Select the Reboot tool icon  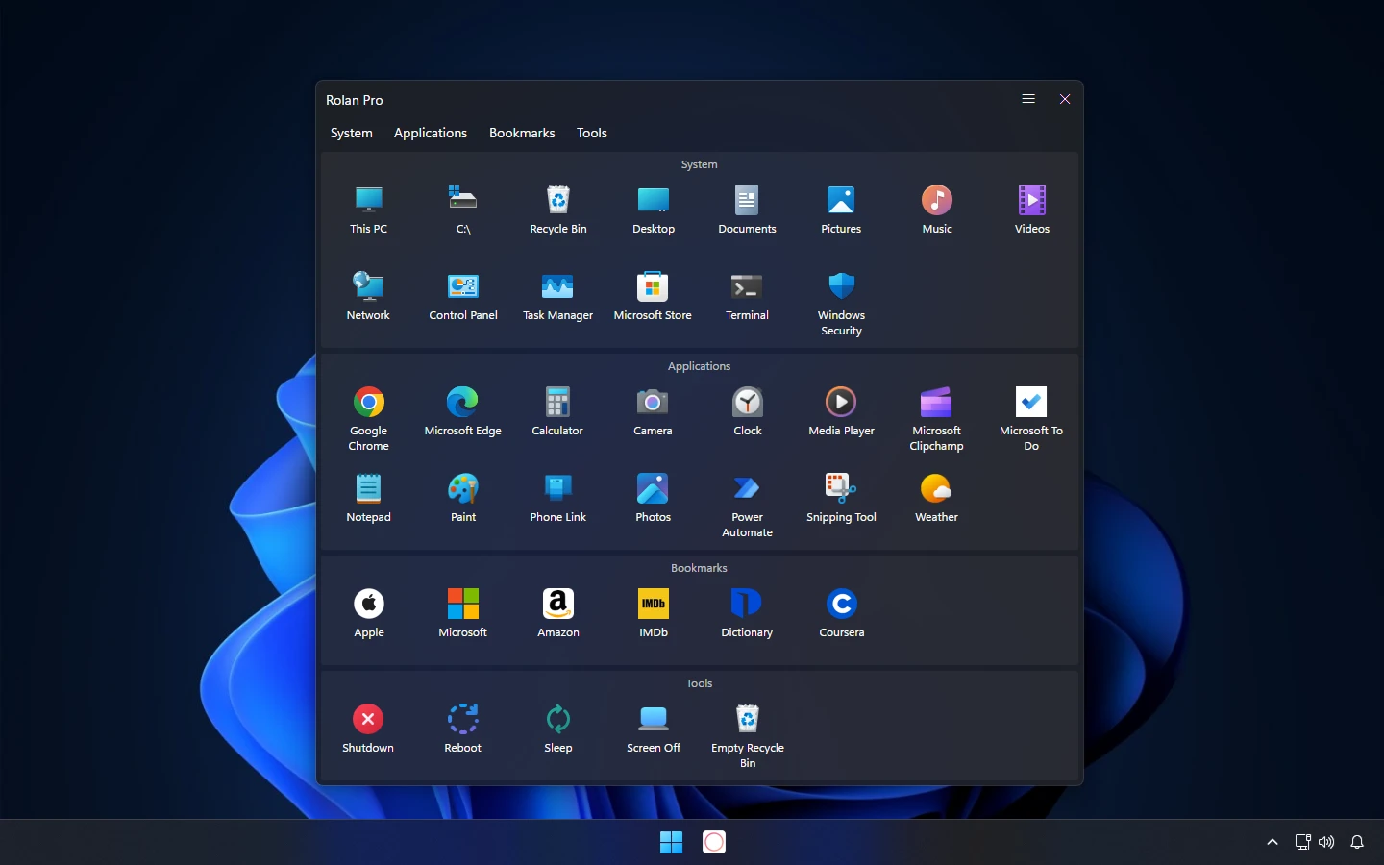point(462,720)
